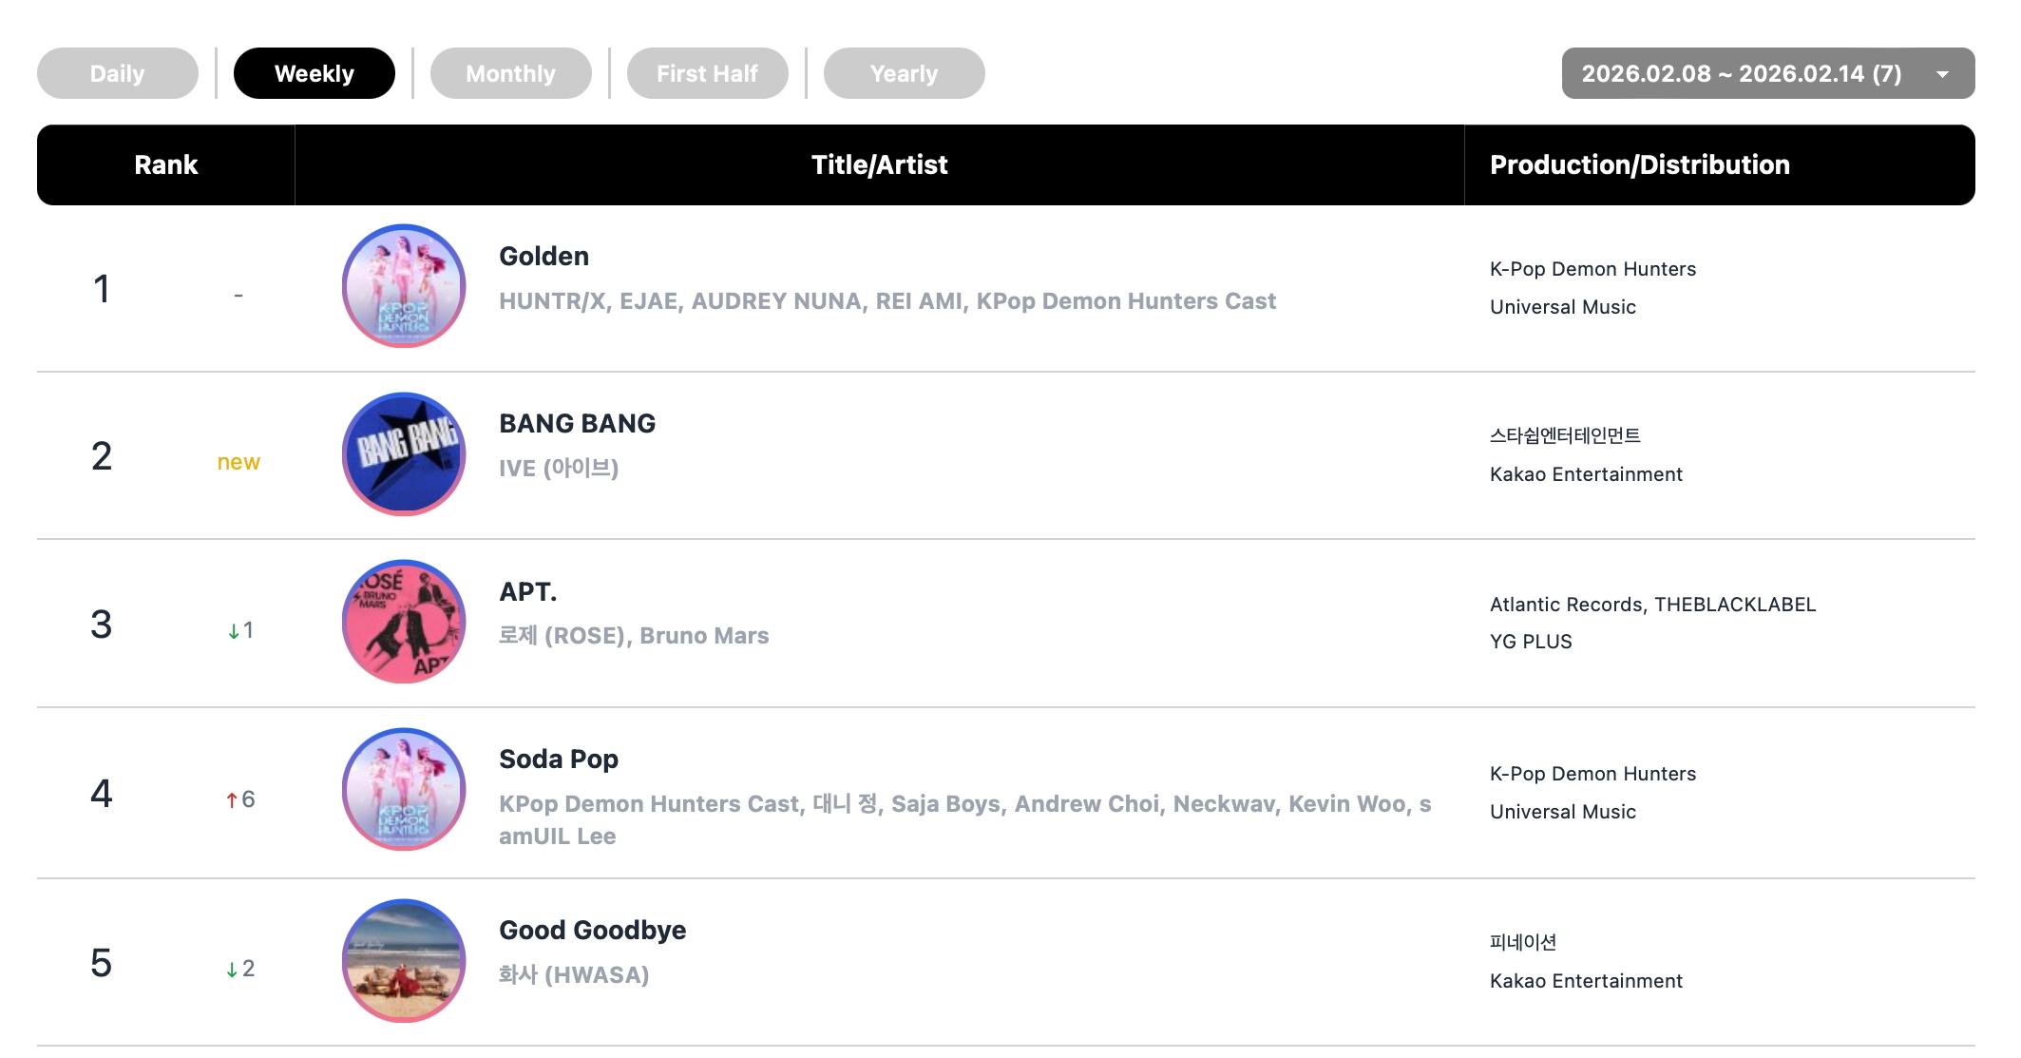Screen dimensions: 2021x1058
Task: Click the APT. song title
Action: pyautogui.click(x=528, y=592)
